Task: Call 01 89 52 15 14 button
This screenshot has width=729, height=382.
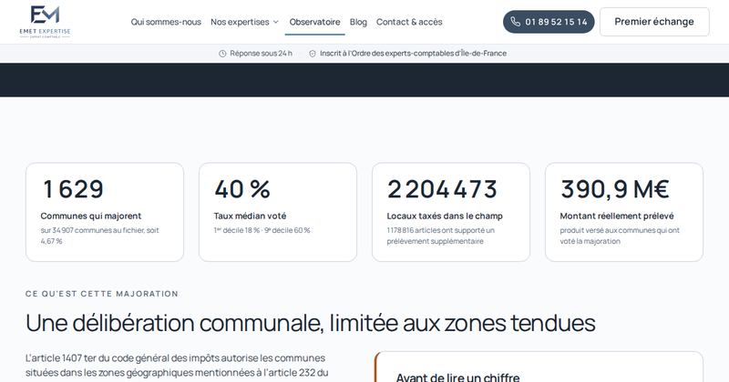Action: 549,22
